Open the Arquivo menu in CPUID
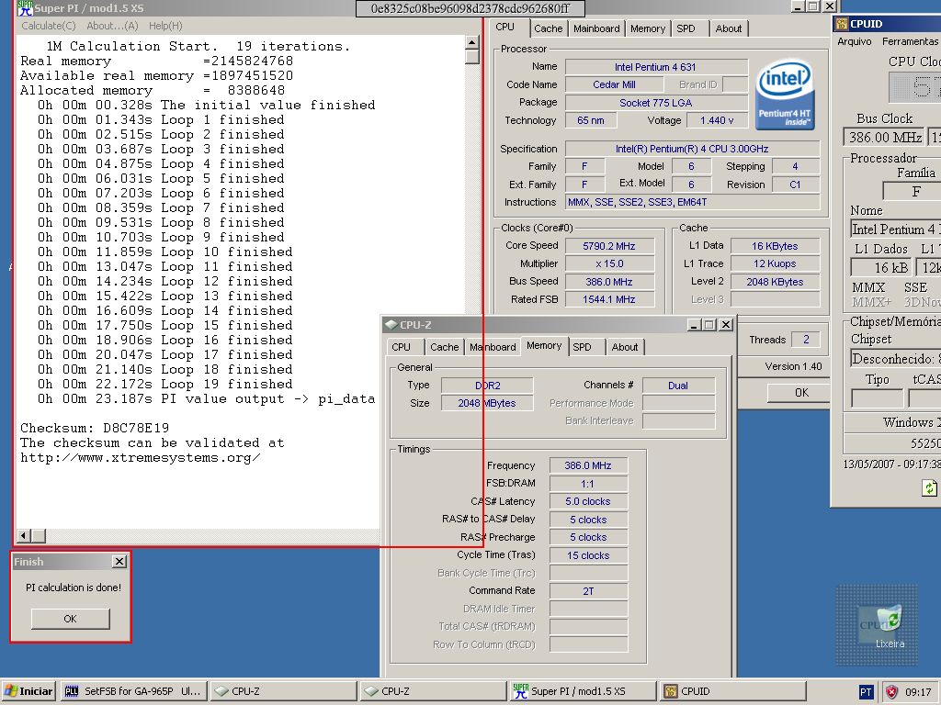941x705 pixels. (x=855, y=41)
